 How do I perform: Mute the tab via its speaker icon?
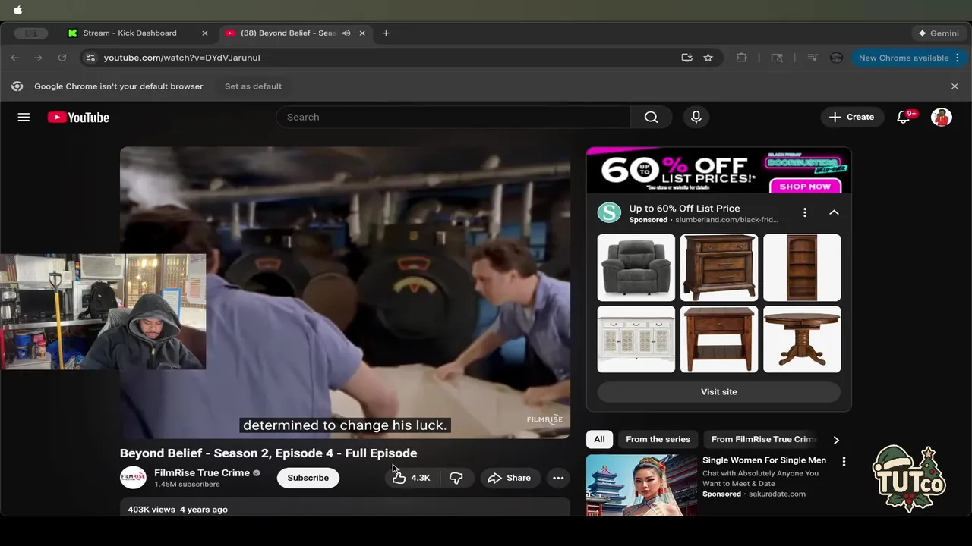point(346,33)
